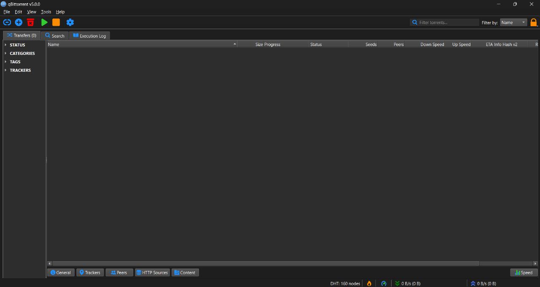Toggle alternative speed limits with the padlock icon
This screenshot has height=287, width=540.
(x=534, y=22)
